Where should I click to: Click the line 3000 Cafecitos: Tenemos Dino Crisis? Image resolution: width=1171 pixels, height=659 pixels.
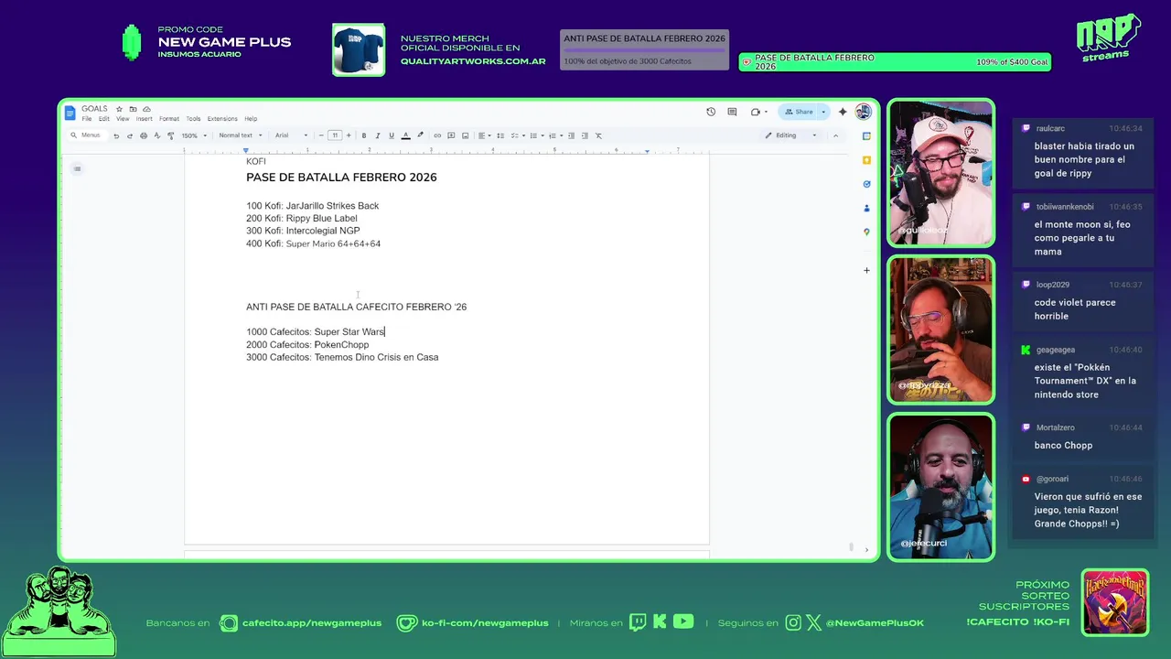coord(342,358)
